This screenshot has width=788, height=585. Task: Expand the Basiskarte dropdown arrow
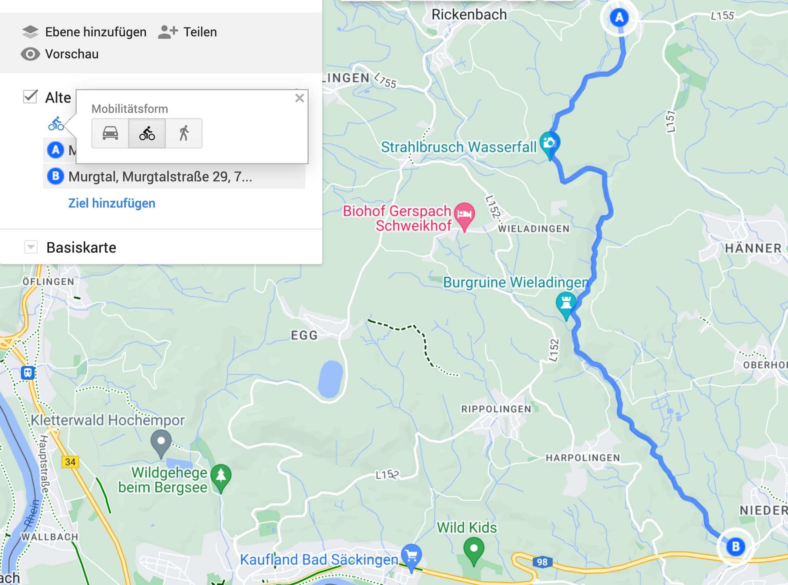click(31, 247)
